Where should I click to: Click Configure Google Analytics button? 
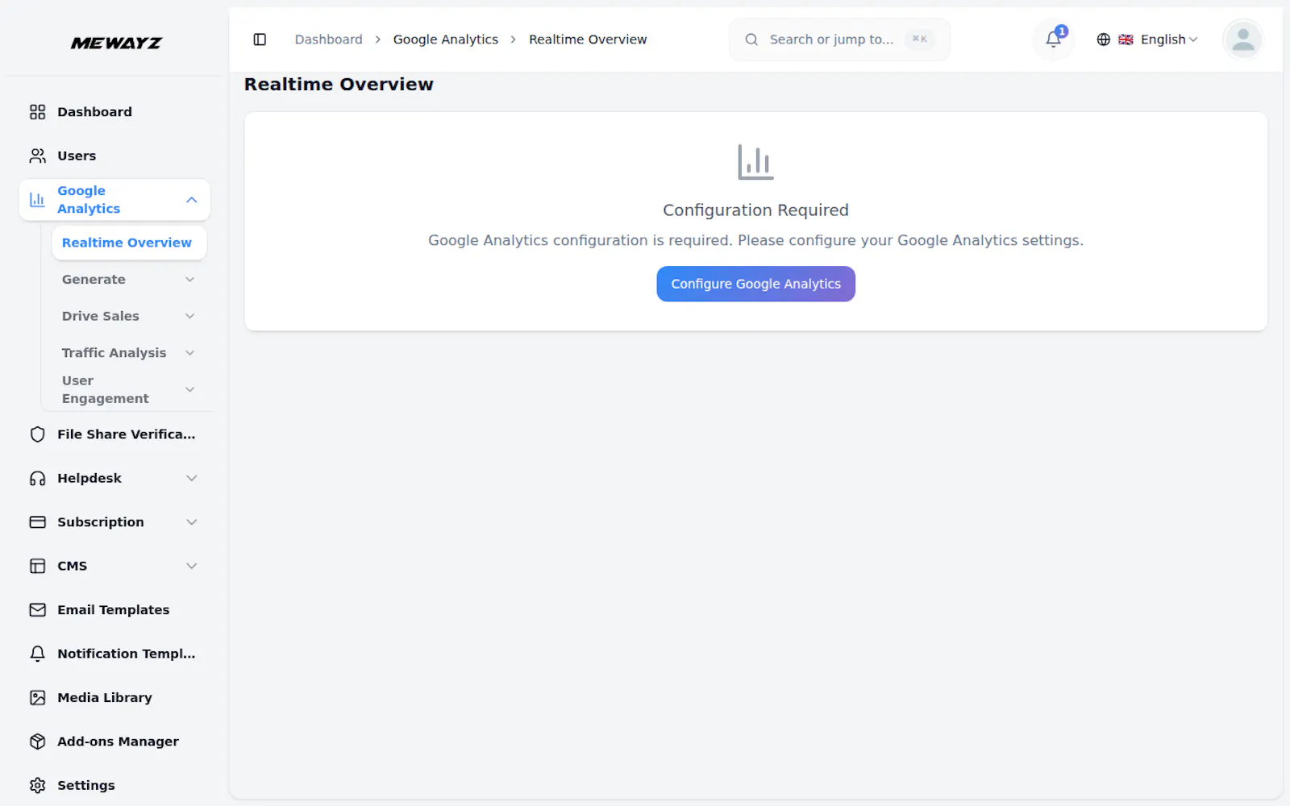pos(755,284)
